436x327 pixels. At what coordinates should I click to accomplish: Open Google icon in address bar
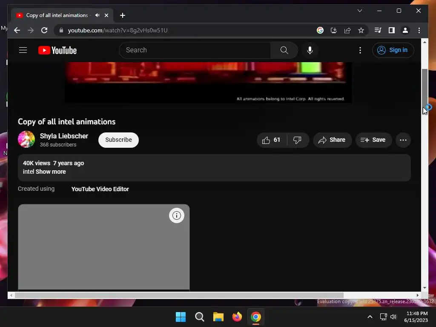point(320,30)
